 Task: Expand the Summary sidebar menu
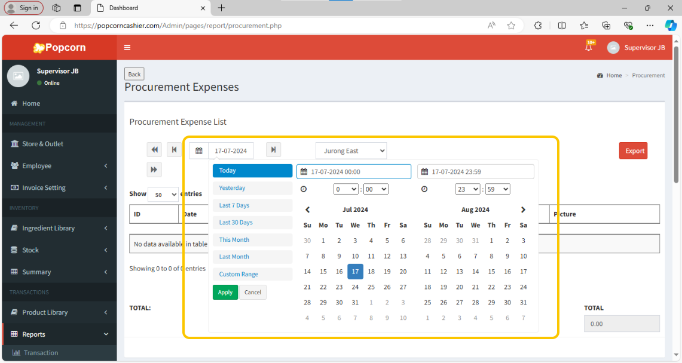point(59,272)
